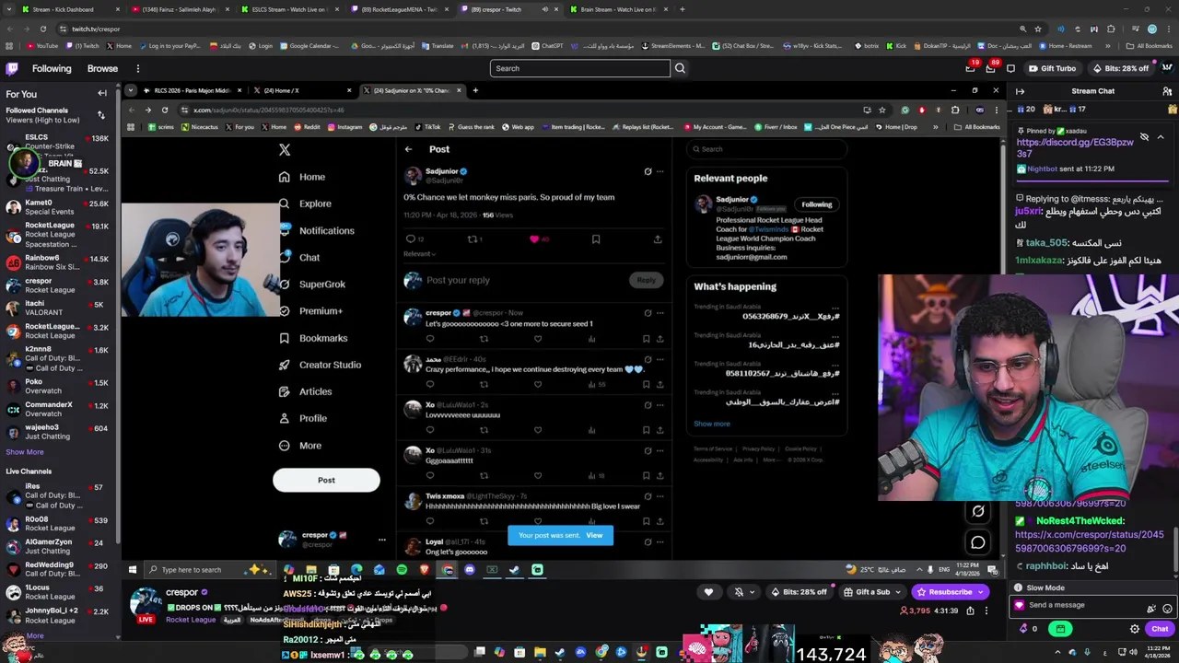Image resolution: width=1179 pixels, height=663 pixels.
Task: Hide the pinned chat message
Action: pyautogui.click(x=1144, y=137)
